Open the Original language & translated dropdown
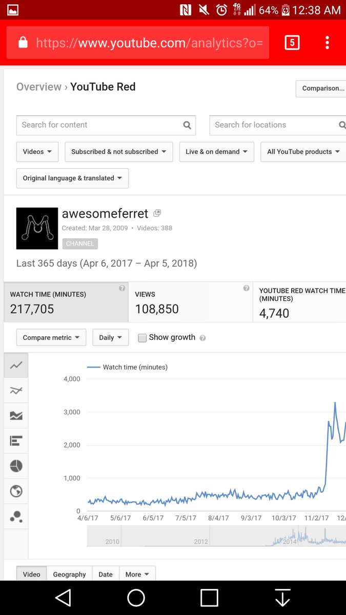Screen dimensions: 346x615 click(x=72, y=178)
